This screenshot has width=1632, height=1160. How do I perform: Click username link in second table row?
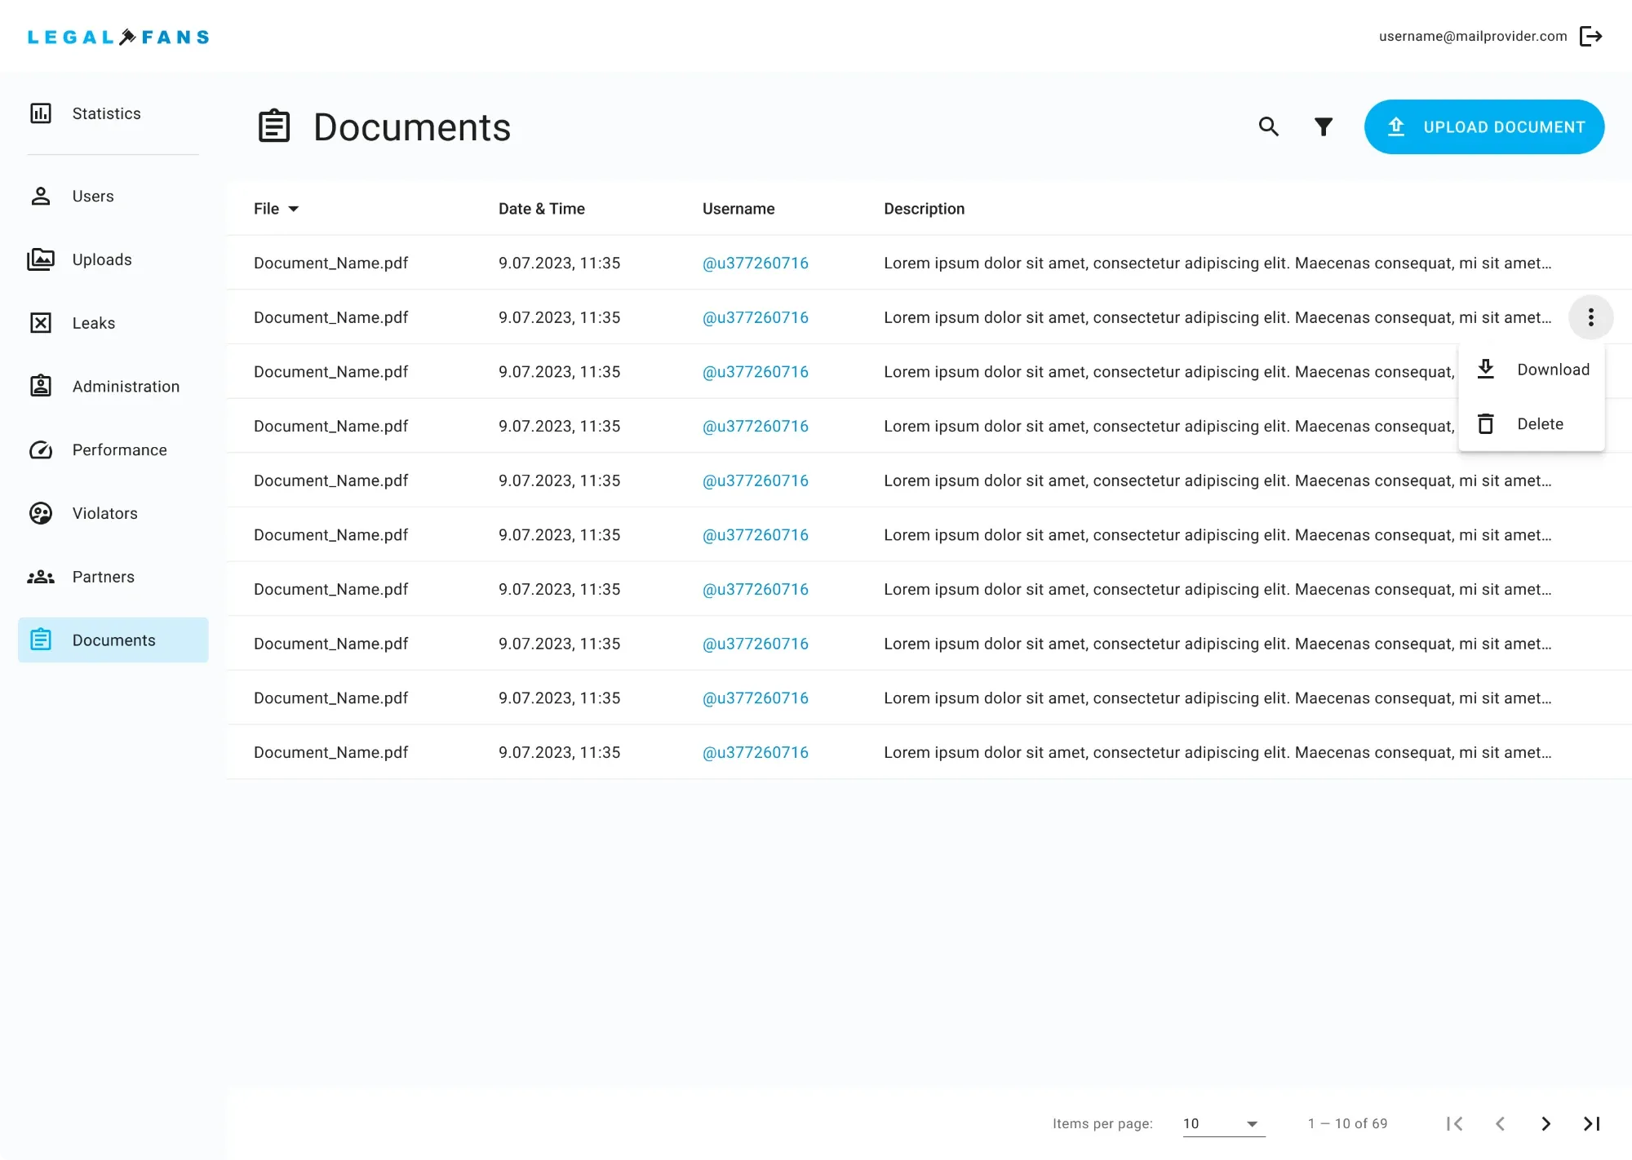pos(755,317)
